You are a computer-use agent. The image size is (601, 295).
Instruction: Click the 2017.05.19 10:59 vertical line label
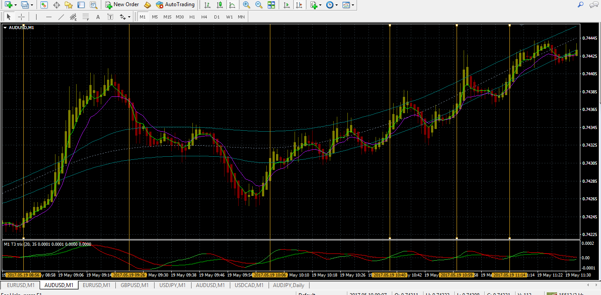point(457,275)
